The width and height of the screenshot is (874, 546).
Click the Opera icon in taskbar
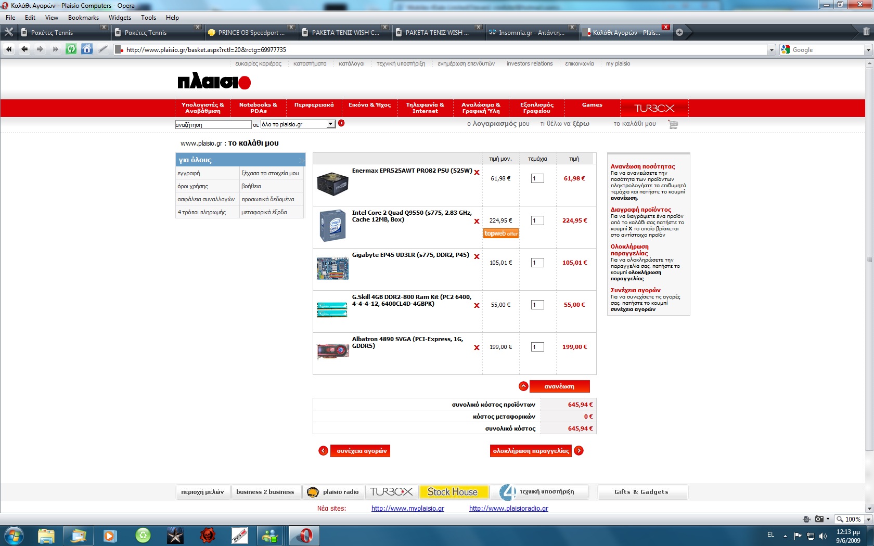pos(304,535)
